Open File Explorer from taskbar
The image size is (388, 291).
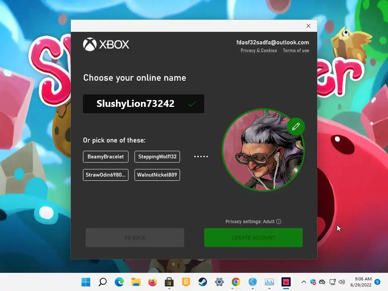136,282
